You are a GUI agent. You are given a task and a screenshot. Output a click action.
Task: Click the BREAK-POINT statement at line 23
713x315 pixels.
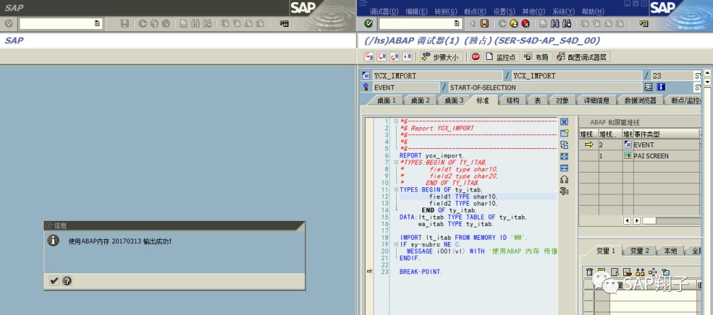click(x=420, y=272)
